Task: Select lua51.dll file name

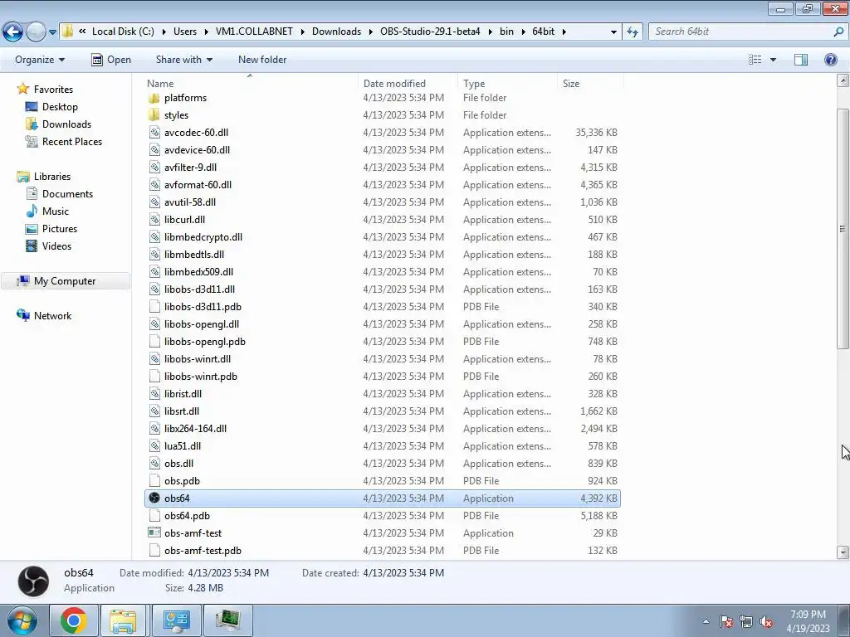Action: tap(182, 445)
